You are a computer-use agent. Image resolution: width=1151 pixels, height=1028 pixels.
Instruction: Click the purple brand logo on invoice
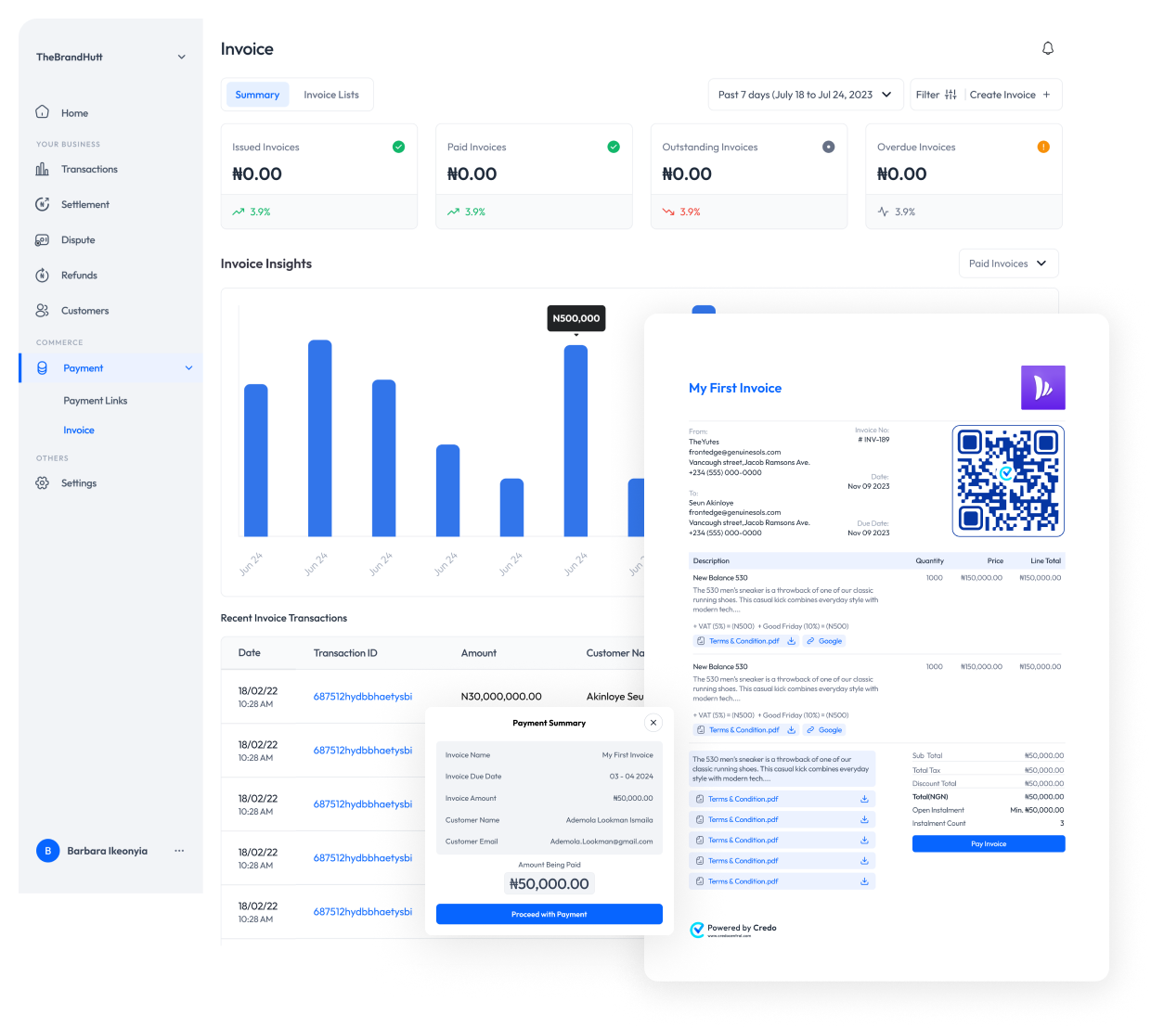[1043, 388]
